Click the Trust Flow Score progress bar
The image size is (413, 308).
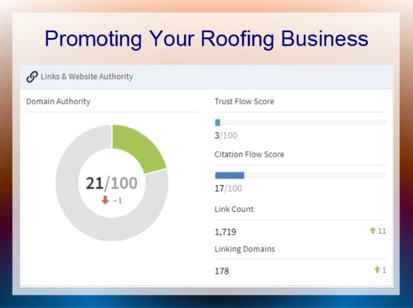pyautogui.click(x=300, y=122)
